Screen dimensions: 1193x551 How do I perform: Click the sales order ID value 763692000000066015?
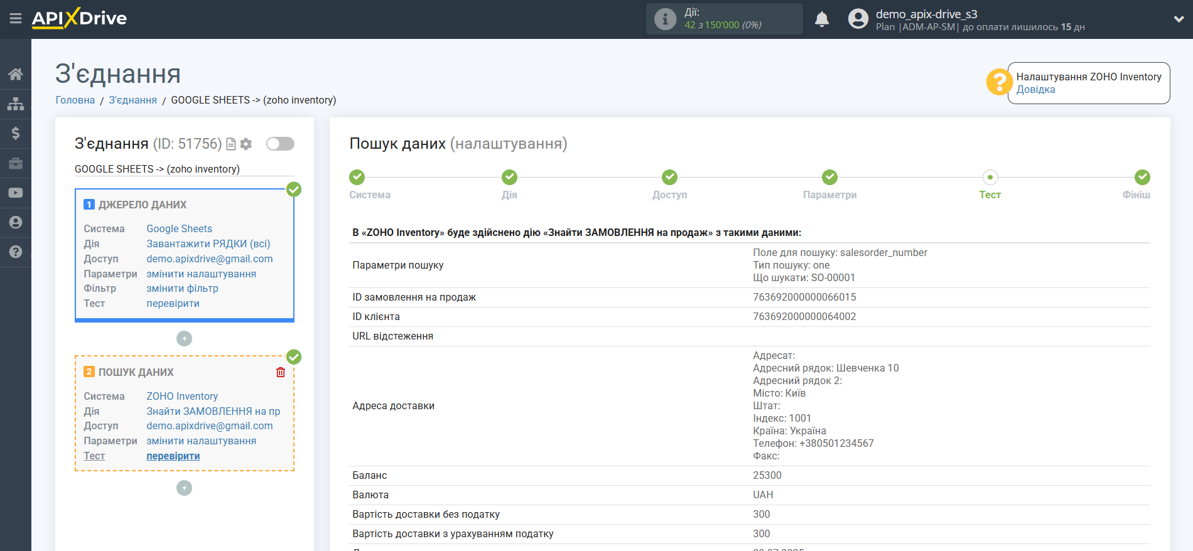click(804, 297)
